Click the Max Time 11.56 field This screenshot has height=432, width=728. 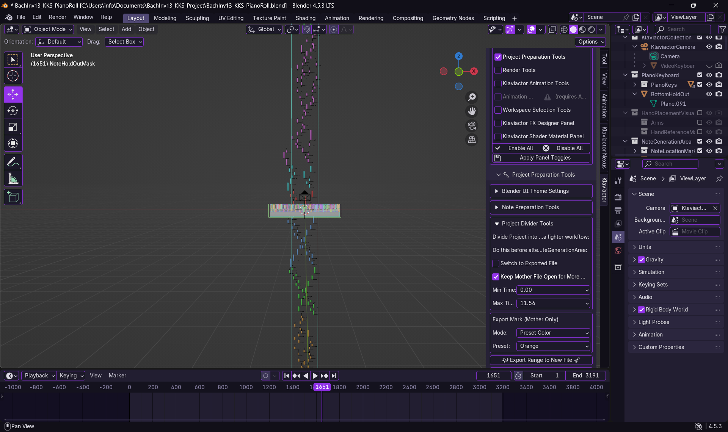point(553,303)
